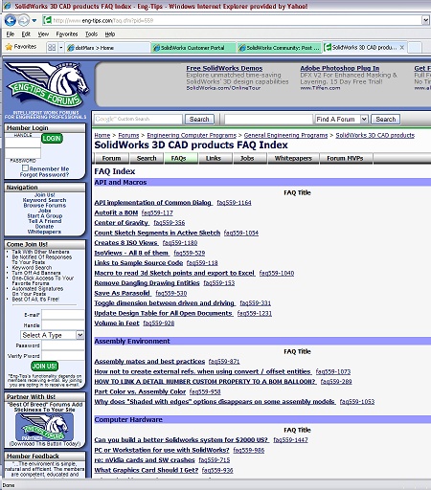This screenshot has height=490, width=431.
Task: Click the browser Forward arrow button
Action: (x=23, y=21)
